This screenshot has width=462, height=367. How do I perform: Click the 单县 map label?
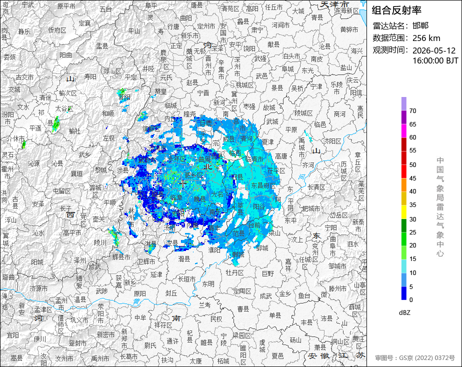[x=275, y=315]
